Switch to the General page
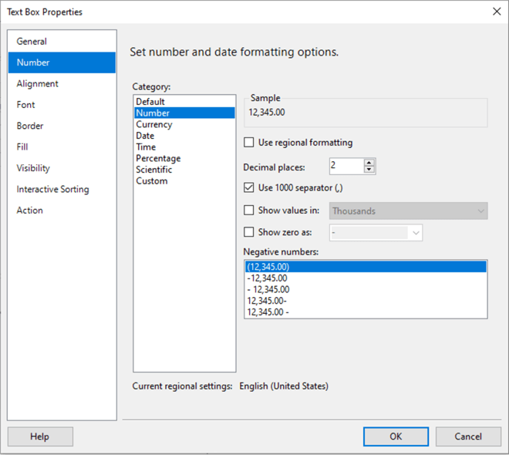This screenshot has height=455, width=509. click(32, 42)
